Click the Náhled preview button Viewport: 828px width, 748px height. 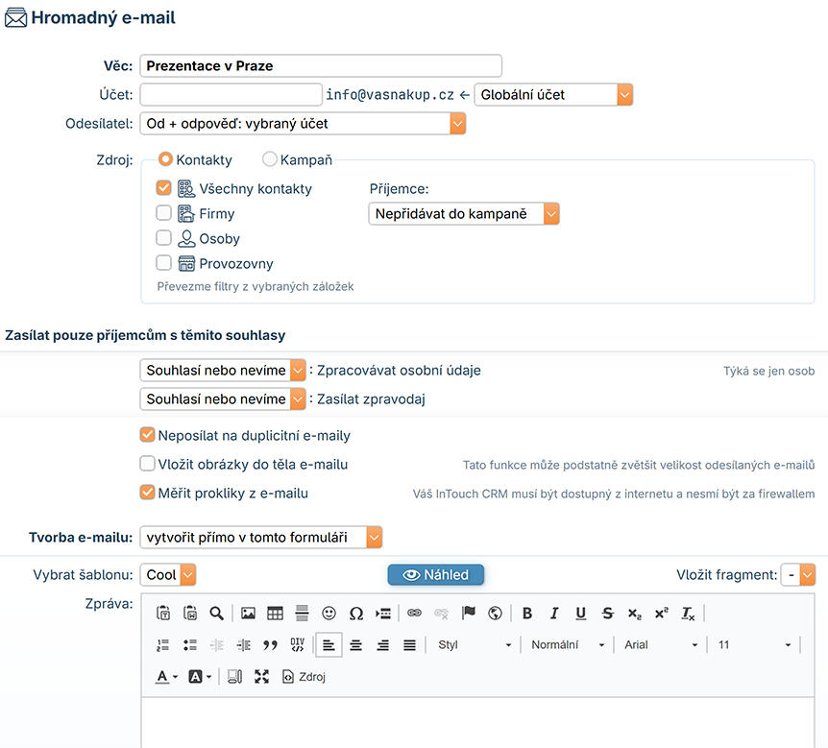click(x=436, y=574)
